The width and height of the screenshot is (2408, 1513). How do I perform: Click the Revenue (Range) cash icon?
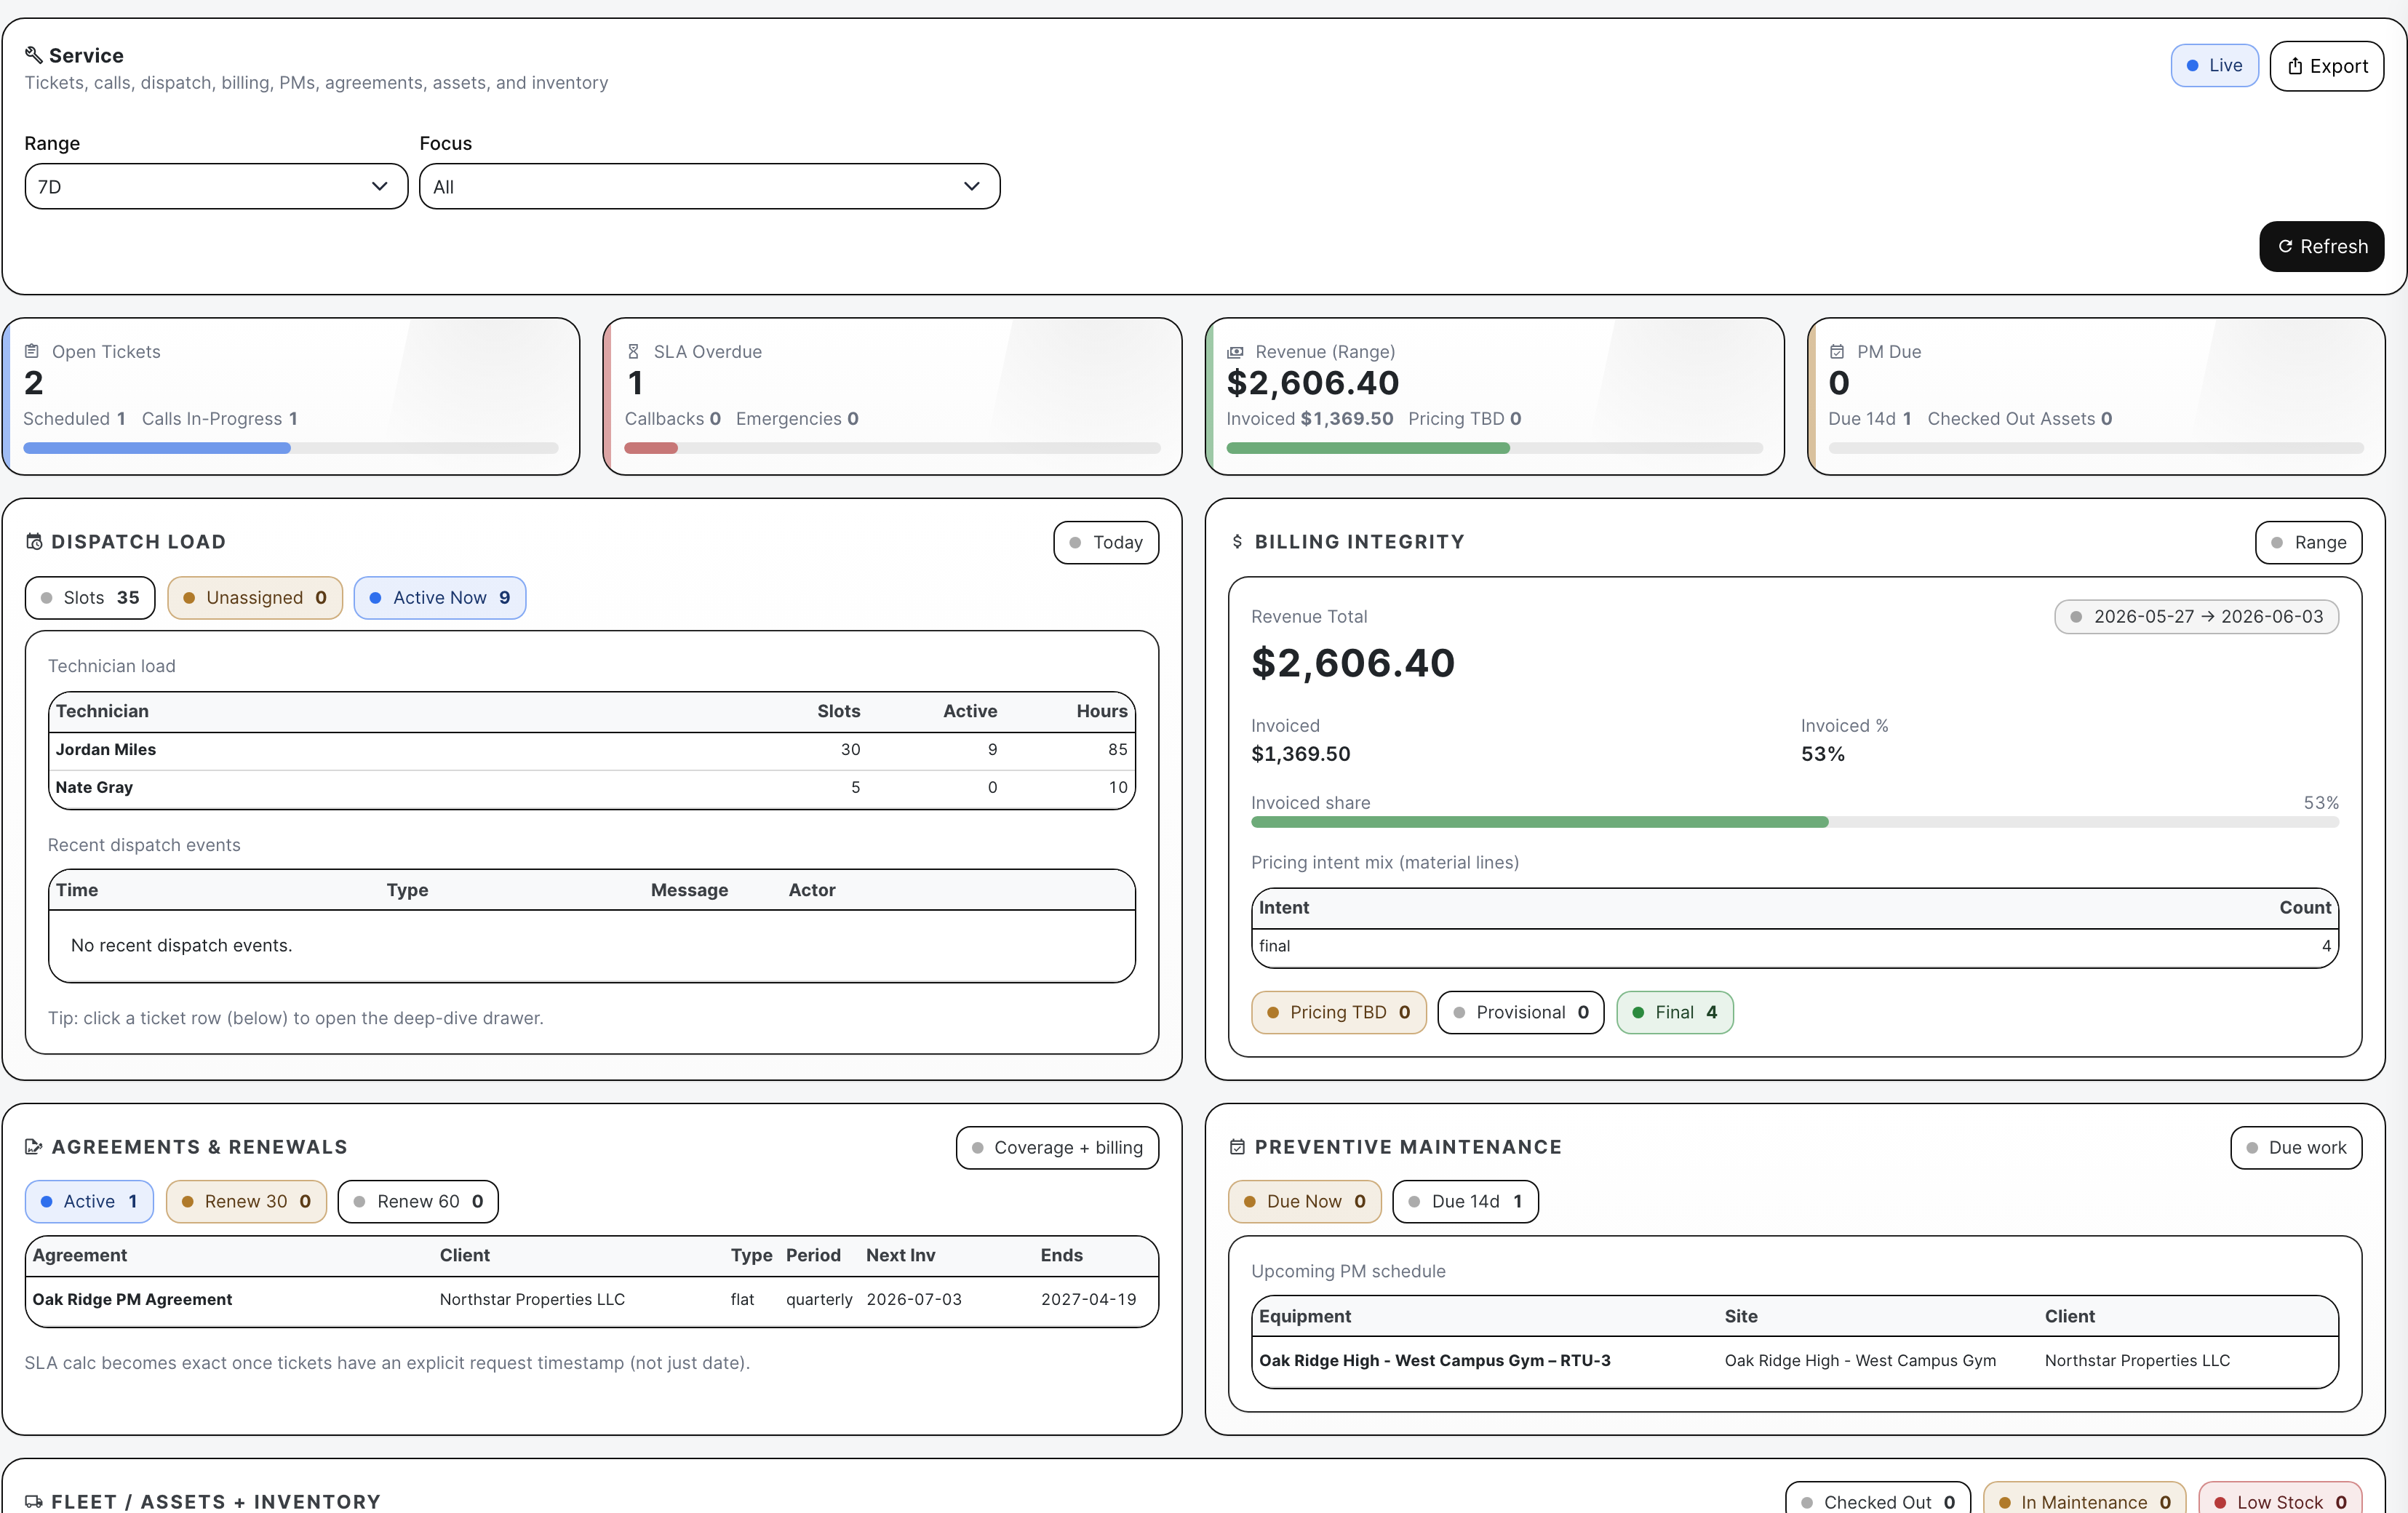(x=1235, y=352)
